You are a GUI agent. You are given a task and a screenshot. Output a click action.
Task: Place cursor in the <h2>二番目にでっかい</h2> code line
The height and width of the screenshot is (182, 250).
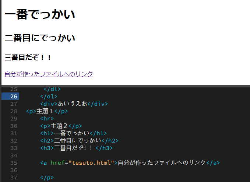[x=79, y=141]
